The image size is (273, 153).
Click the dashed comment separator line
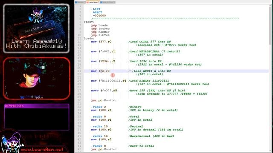coord(165,19)
